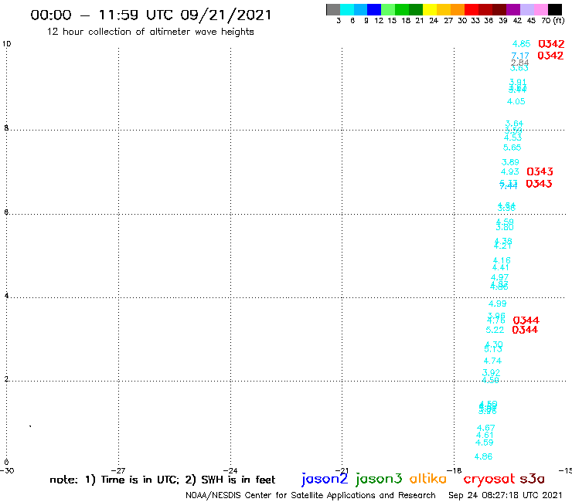Click the cyan swatch in the wave height scale

tap(347, 9)
